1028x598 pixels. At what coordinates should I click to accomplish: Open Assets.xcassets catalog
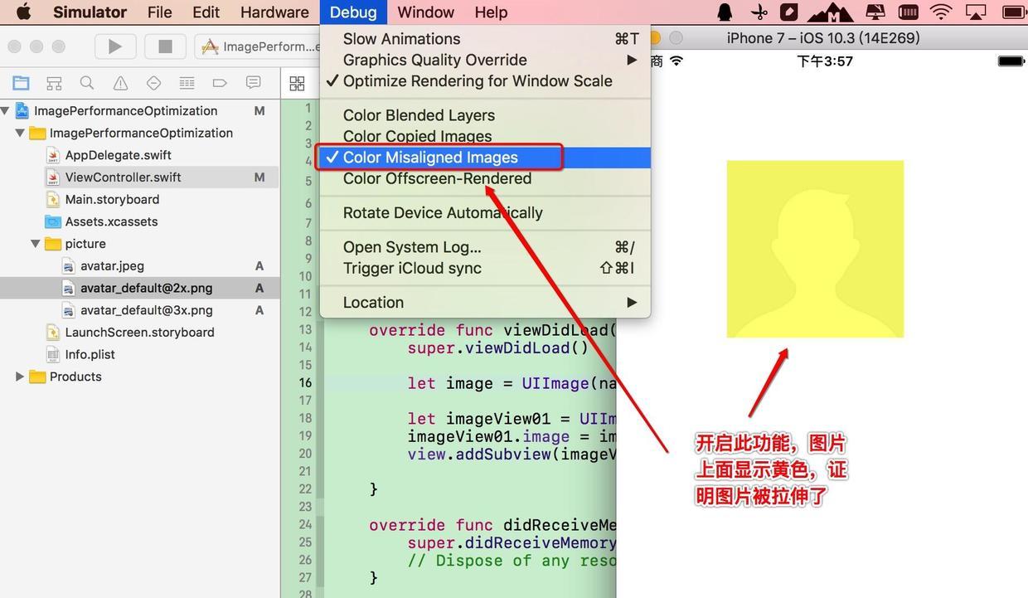pyautogui.click(x=111, y=221)
